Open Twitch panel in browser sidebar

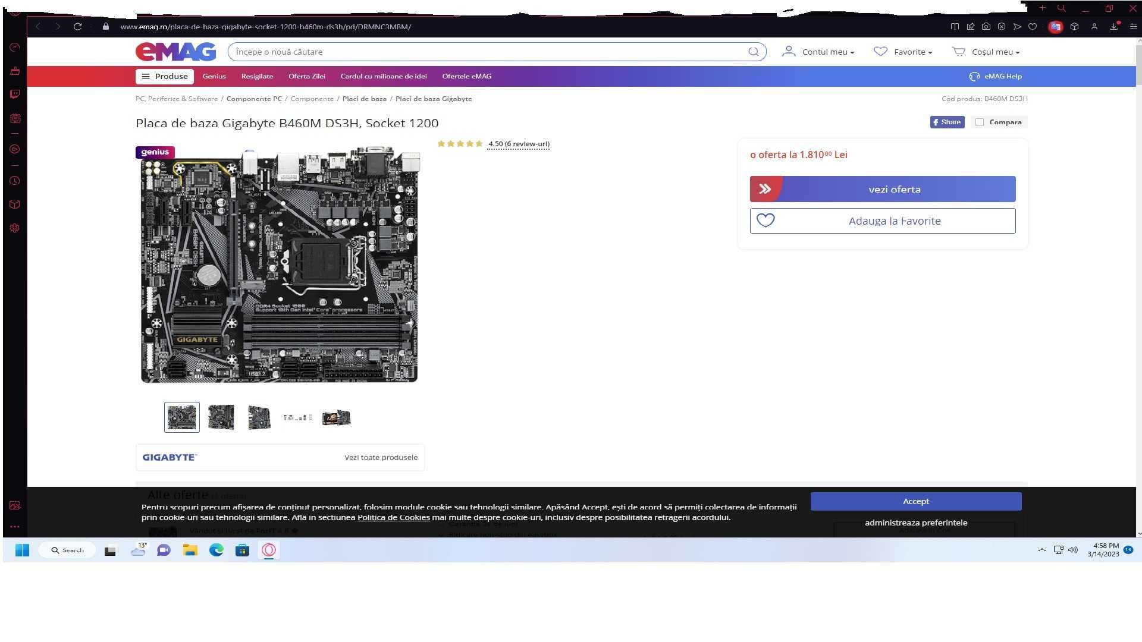[15, 95]
